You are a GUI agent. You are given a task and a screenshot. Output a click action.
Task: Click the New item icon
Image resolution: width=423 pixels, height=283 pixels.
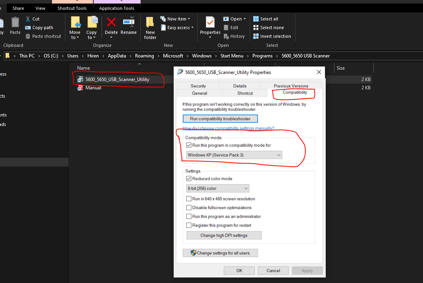[x=163, y=18]
